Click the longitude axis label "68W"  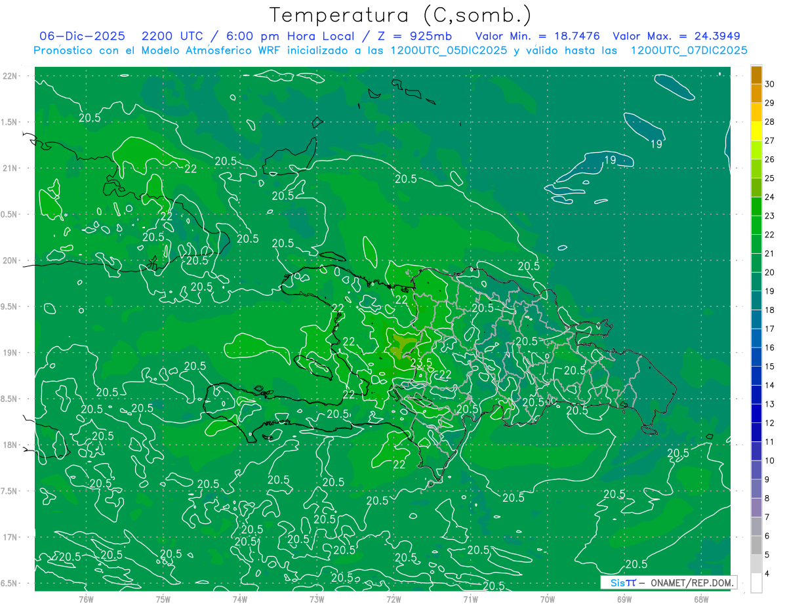coord(701,599)
